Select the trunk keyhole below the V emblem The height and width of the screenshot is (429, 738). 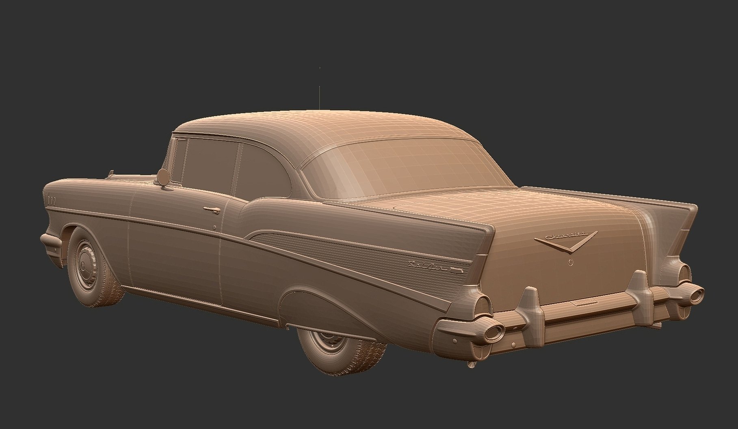[x=571, y=262]
